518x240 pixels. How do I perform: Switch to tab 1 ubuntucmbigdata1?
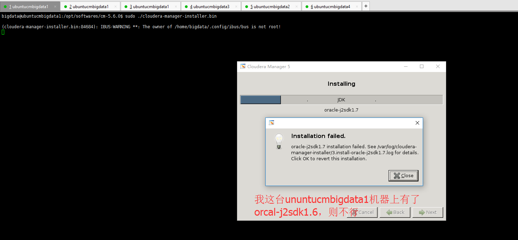(30, 6)
